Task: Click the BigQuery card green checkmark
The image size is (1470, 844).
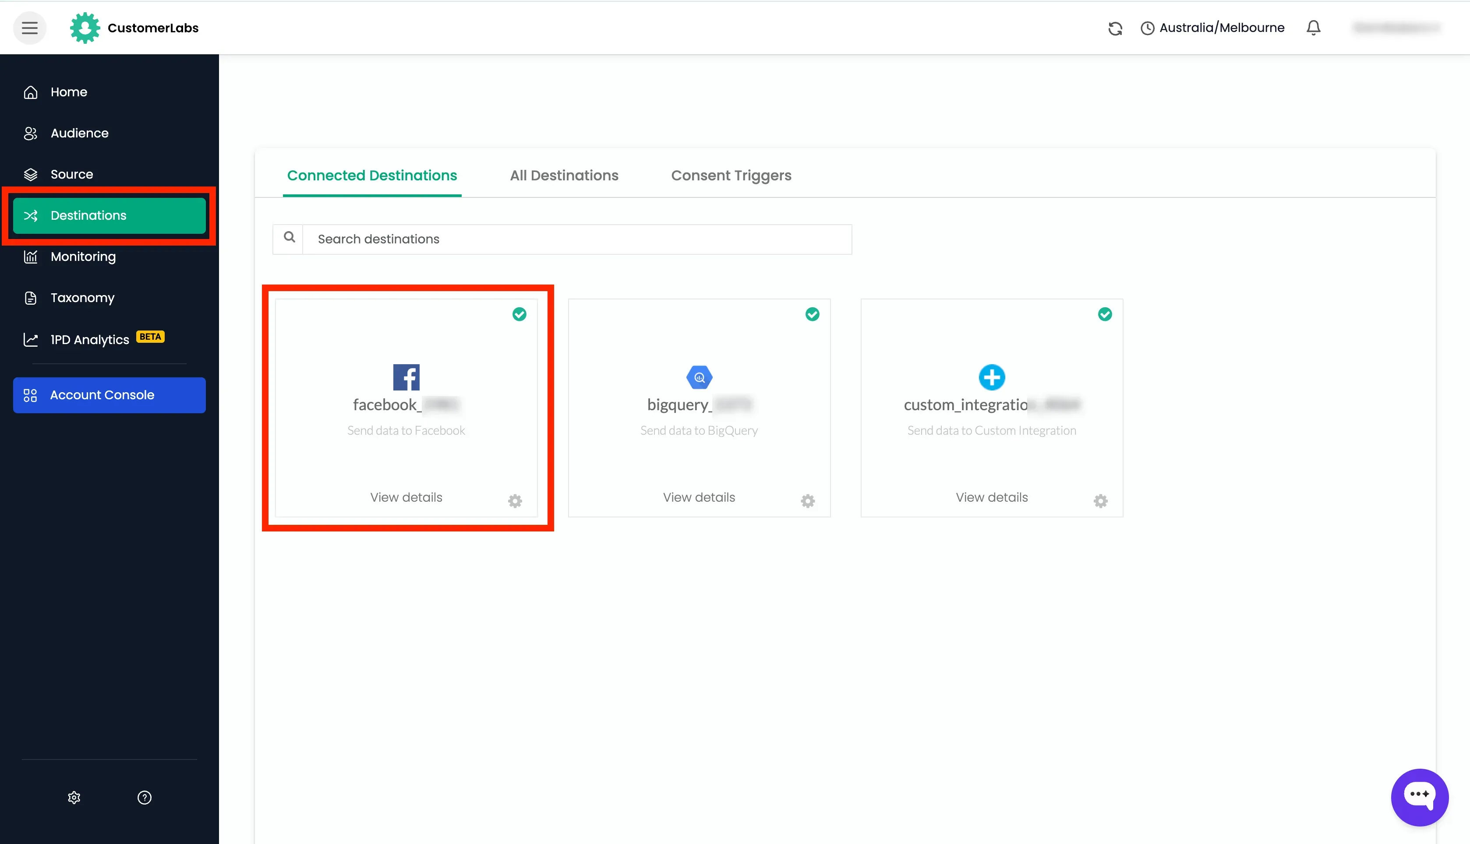Action: click(812, 314)
